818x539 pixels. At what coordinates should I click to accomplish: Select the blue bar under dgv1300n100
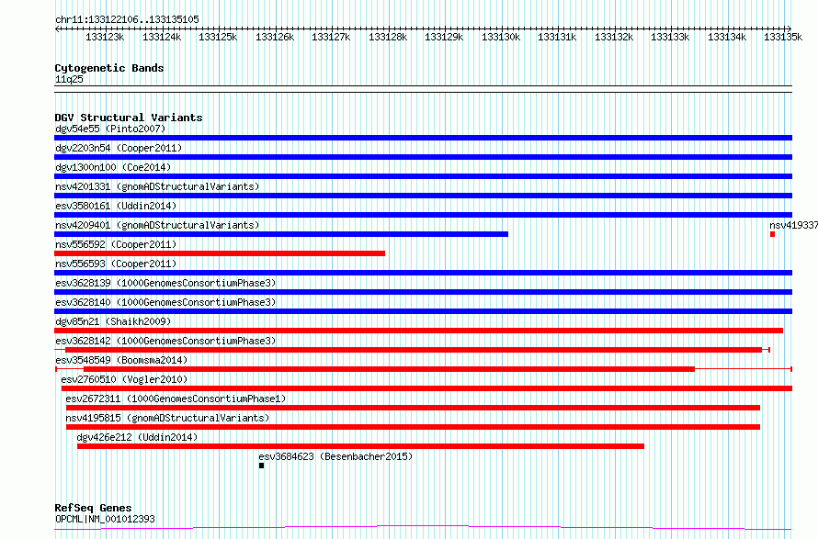click(423, 176)
